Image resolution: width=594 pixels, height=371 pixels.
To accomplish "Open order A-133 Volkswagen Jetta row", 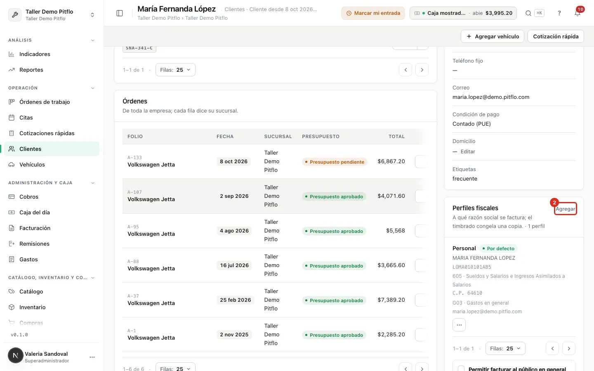I will point(275,161).
